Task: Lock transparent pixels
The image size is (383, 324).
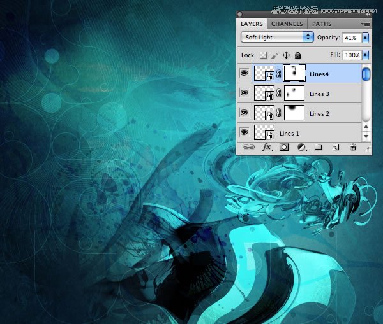Action: [x=262, y=55]
